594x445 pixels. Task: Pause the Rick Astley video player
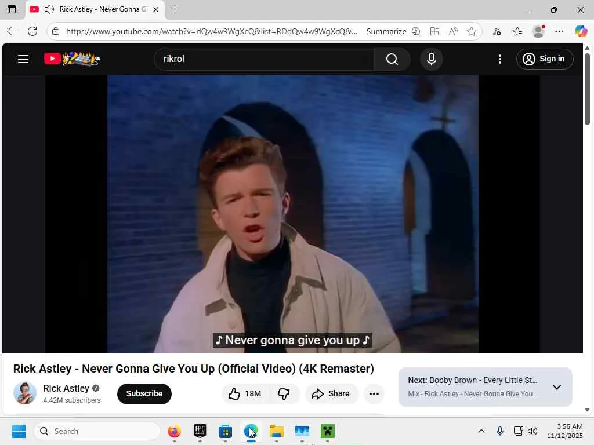(x=292, y=214)
